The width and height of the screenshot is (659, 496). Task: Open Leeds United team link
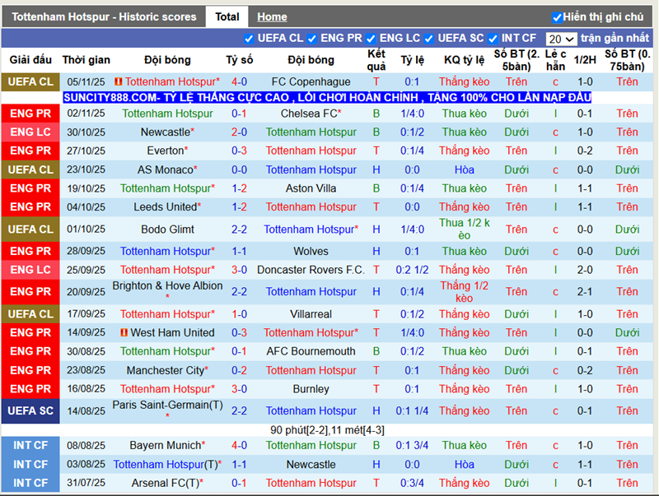[x=167, y=206]
